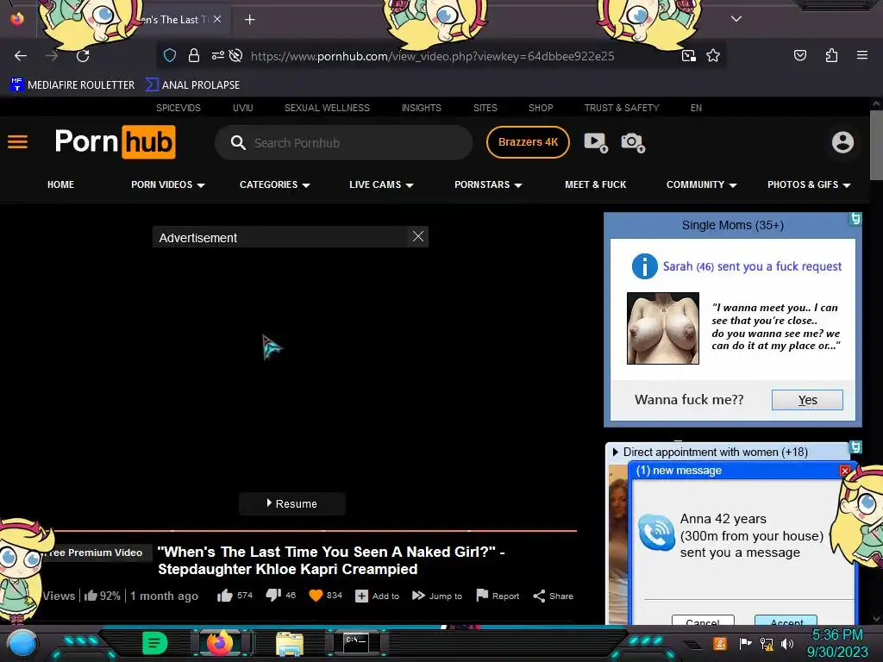This screenshot has height=662, width=883.
Task: Dislike the video with thumbs down
Action: pos(273,595)
